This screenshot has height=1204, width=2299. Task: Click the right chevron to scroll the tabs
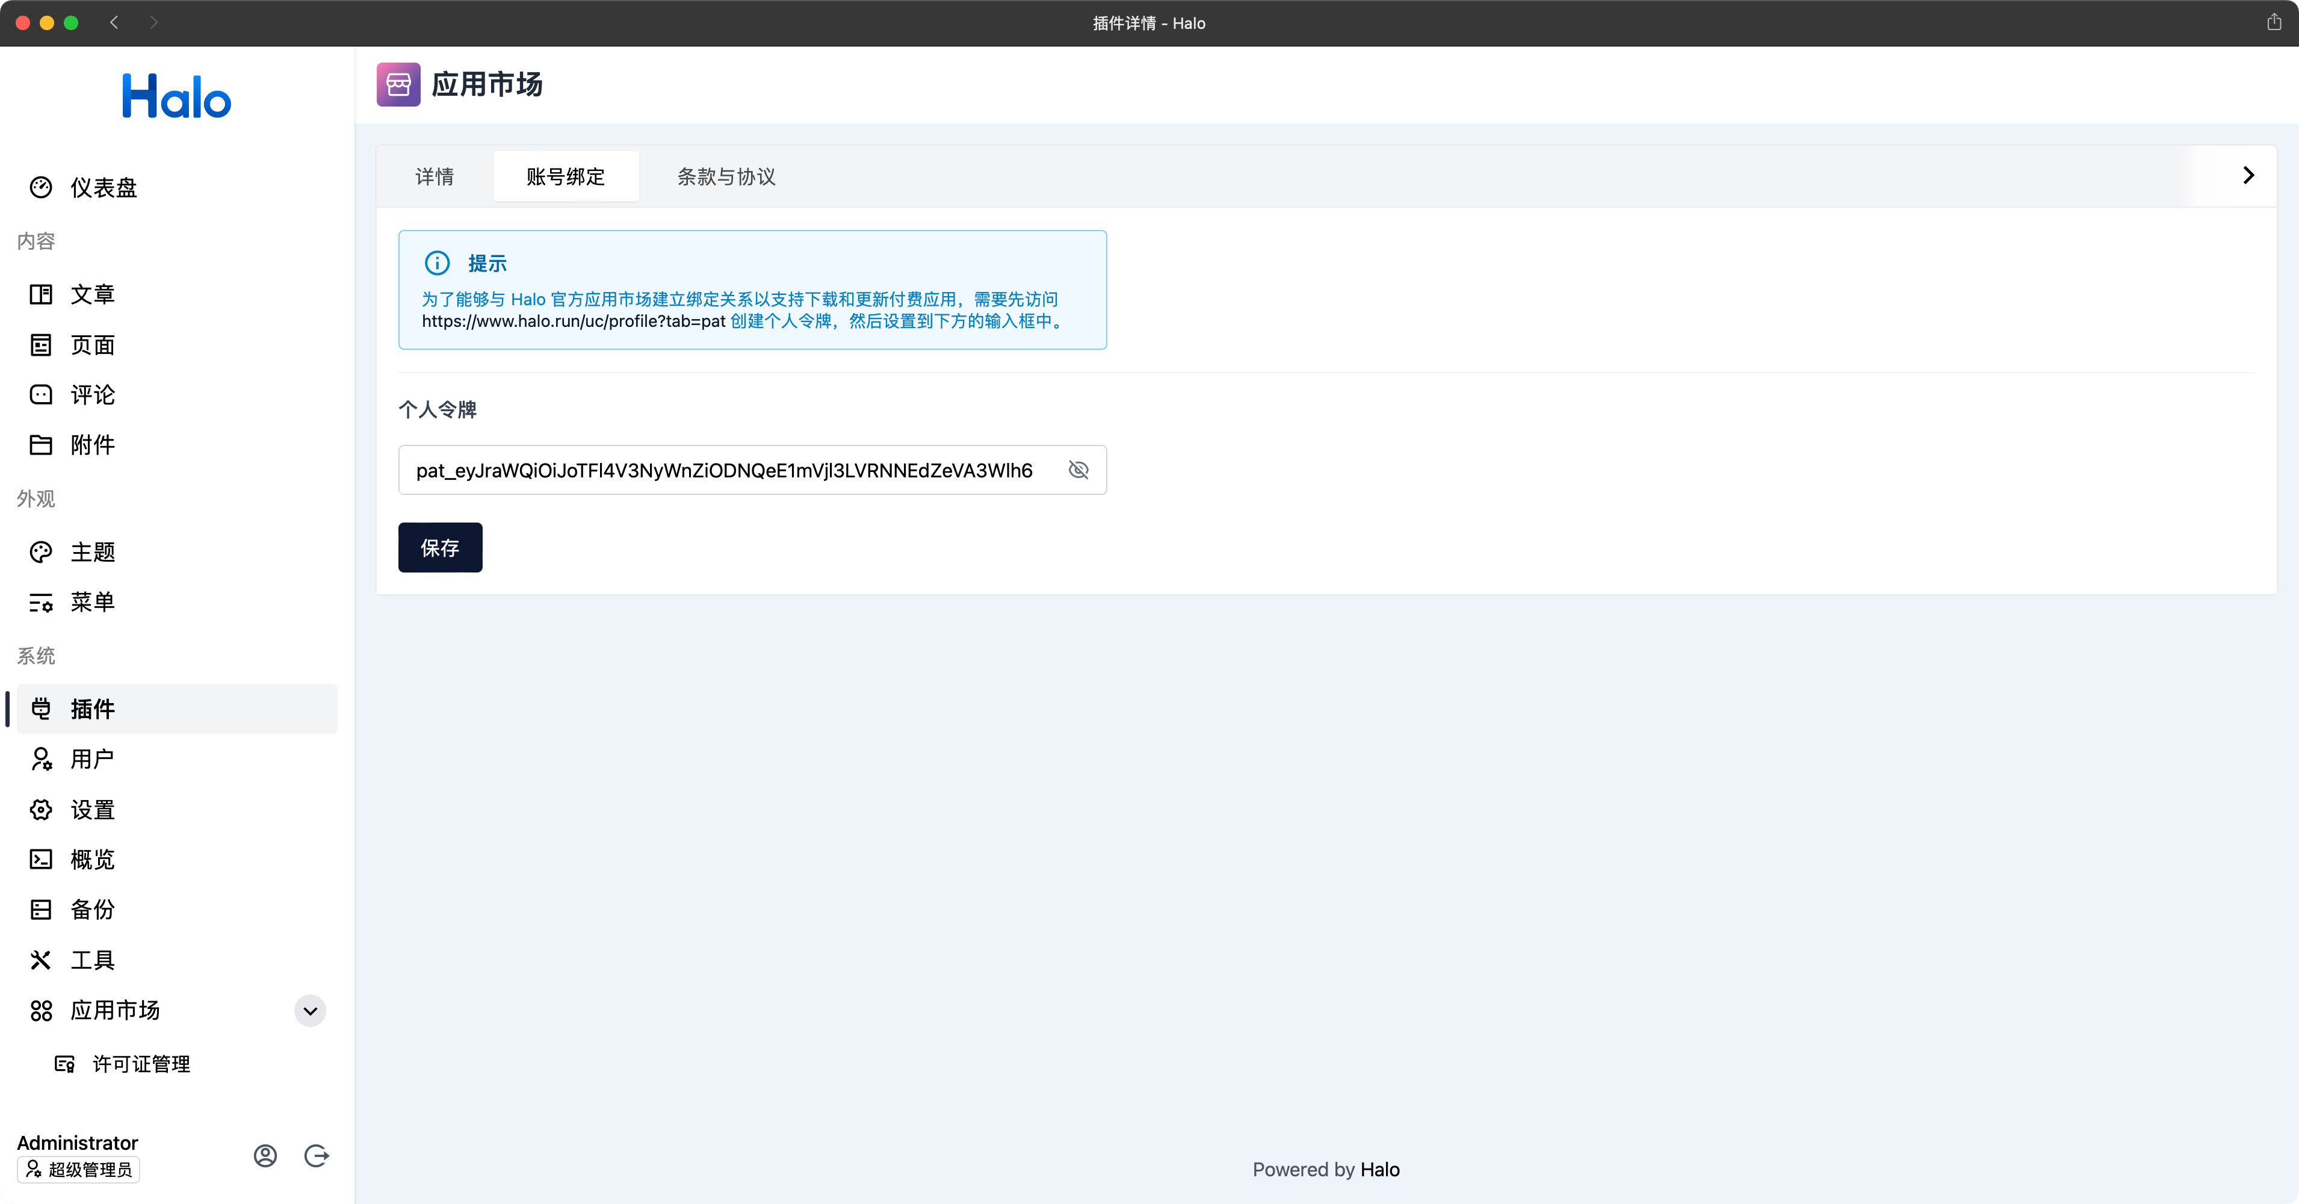2248,176
